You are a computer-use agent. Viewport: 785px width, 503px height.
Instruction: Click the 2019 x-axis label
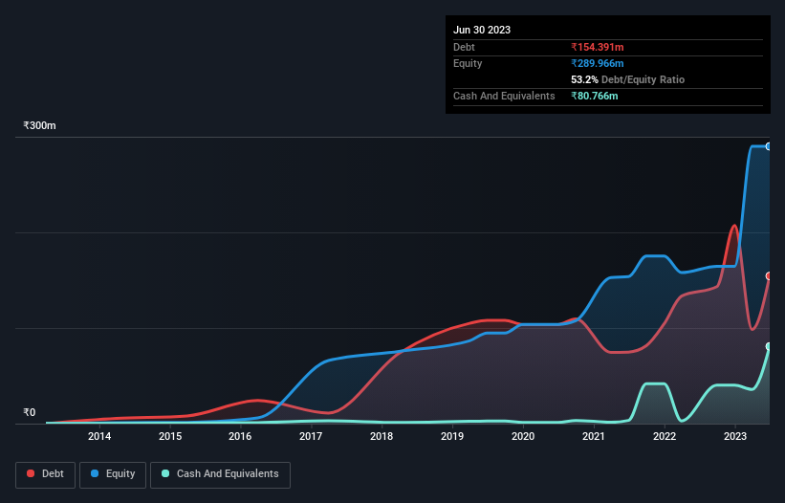[x=452, y=436]
